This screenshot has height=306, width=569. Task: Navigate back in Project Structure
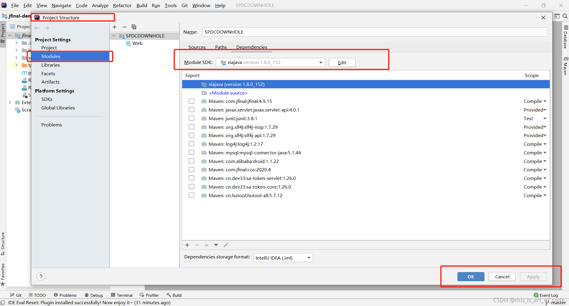pos(37,28)
